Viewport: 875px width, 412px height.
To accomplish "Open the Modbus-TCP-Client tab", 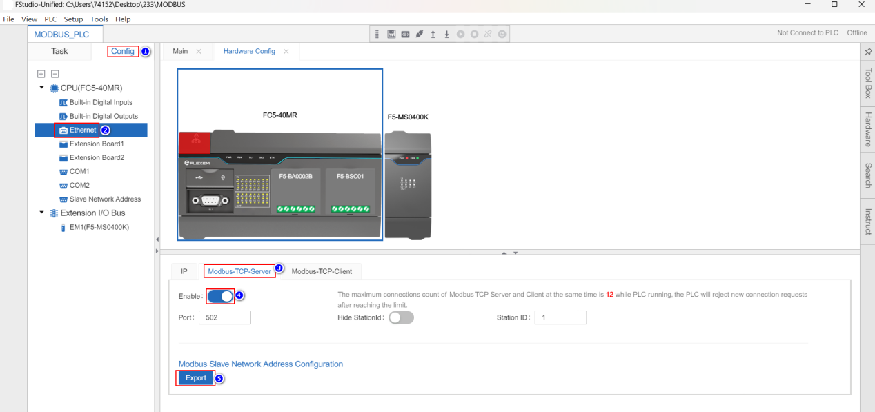I will [322, 271].
